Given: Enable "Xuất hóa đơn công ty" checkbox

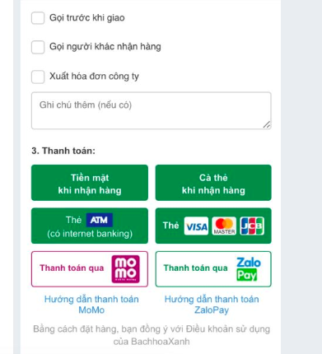Looking at the screenshot, I should click(x=38, y=77).
